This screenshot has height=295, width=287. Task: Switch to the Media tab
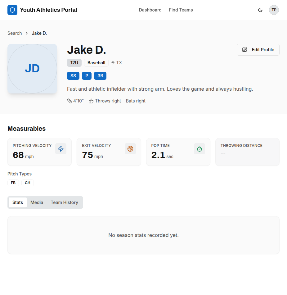(x=37, y=202)
